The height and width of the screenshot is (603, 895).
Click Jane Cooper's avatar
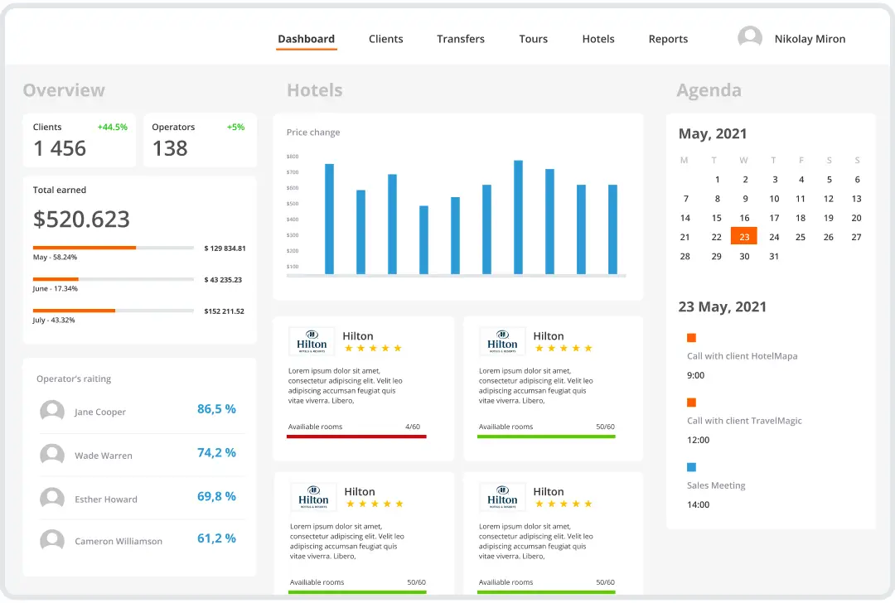tap(51, 411)
